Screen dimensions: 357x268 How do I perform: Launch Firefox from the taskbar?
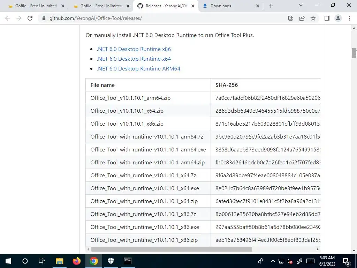tap(77, 261)
